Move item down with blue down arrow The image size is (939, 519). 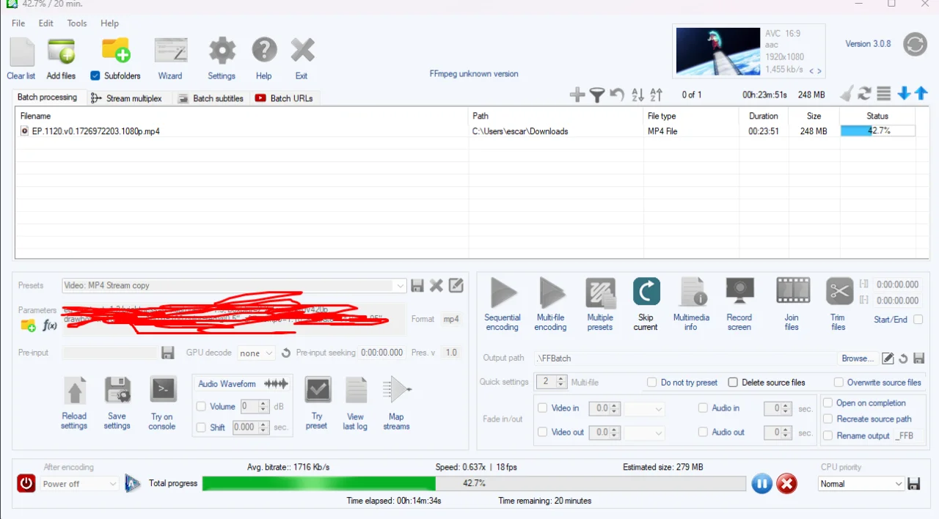(904, 94)
